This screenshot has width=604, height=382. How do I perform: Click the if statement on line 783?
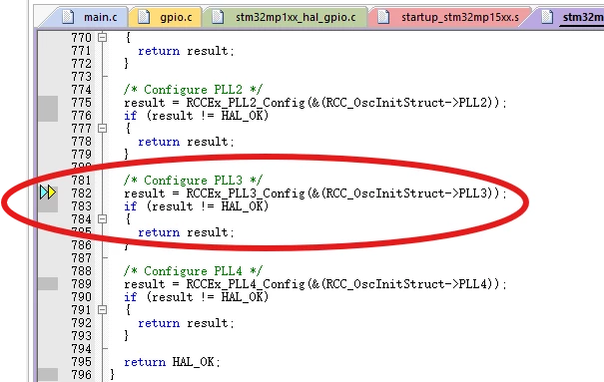point(196,206)
